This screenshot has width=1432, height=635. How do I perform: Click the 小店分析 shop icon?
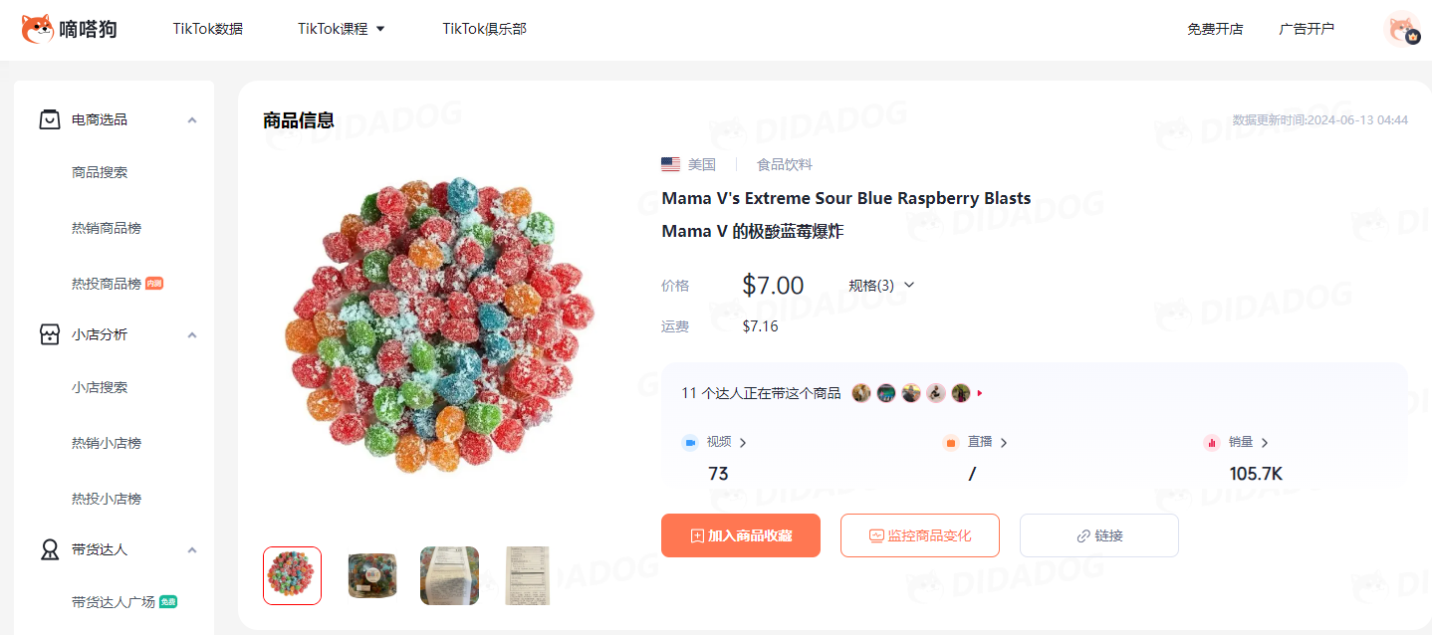click(x=49, y=334)
